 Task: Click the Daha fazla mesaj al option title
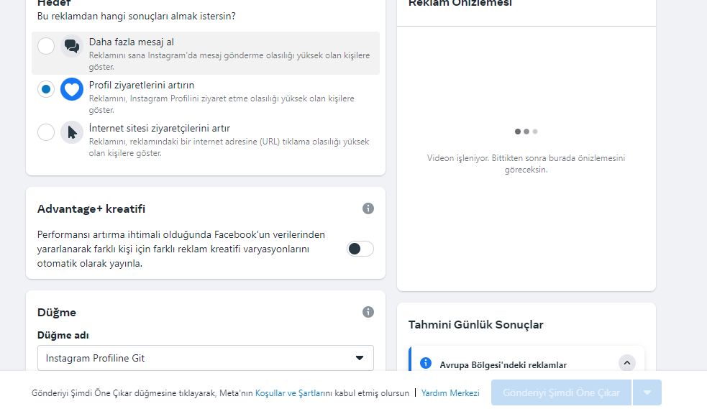point(131,42)
